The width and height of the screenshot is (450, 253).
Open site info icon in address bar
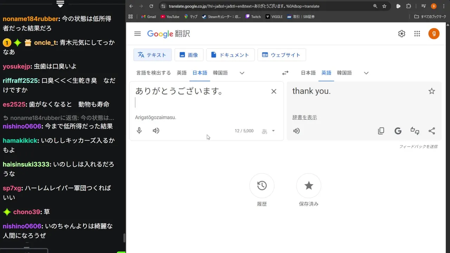[163, 6]
